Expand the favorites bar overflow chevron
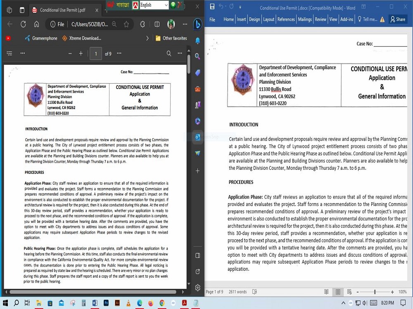 tap(147, 38)
